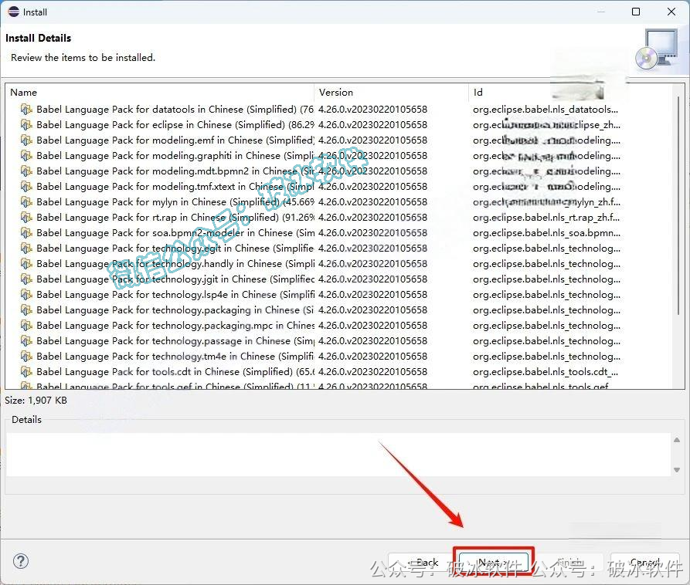Click Id org.eclipse.babel.nls_soa.bpmn cell
Viewport: 690px width, 585px height.
coord(546,232)
